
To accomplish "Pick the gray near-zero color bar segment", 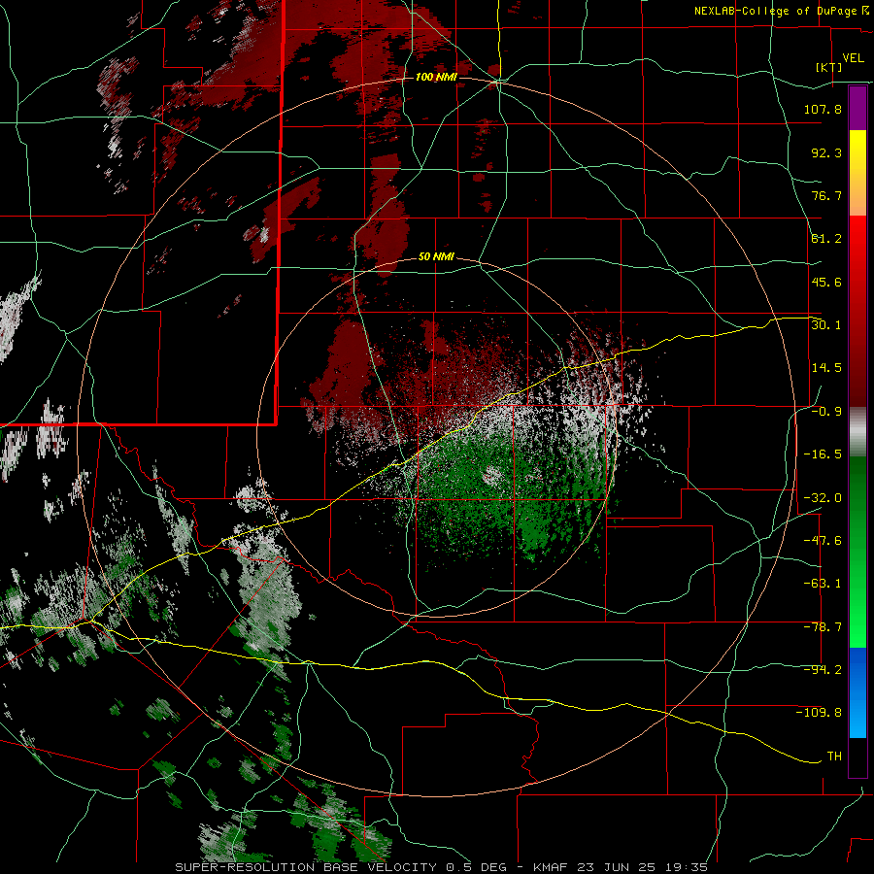I will pyautogui.click(x=857, y=432).
